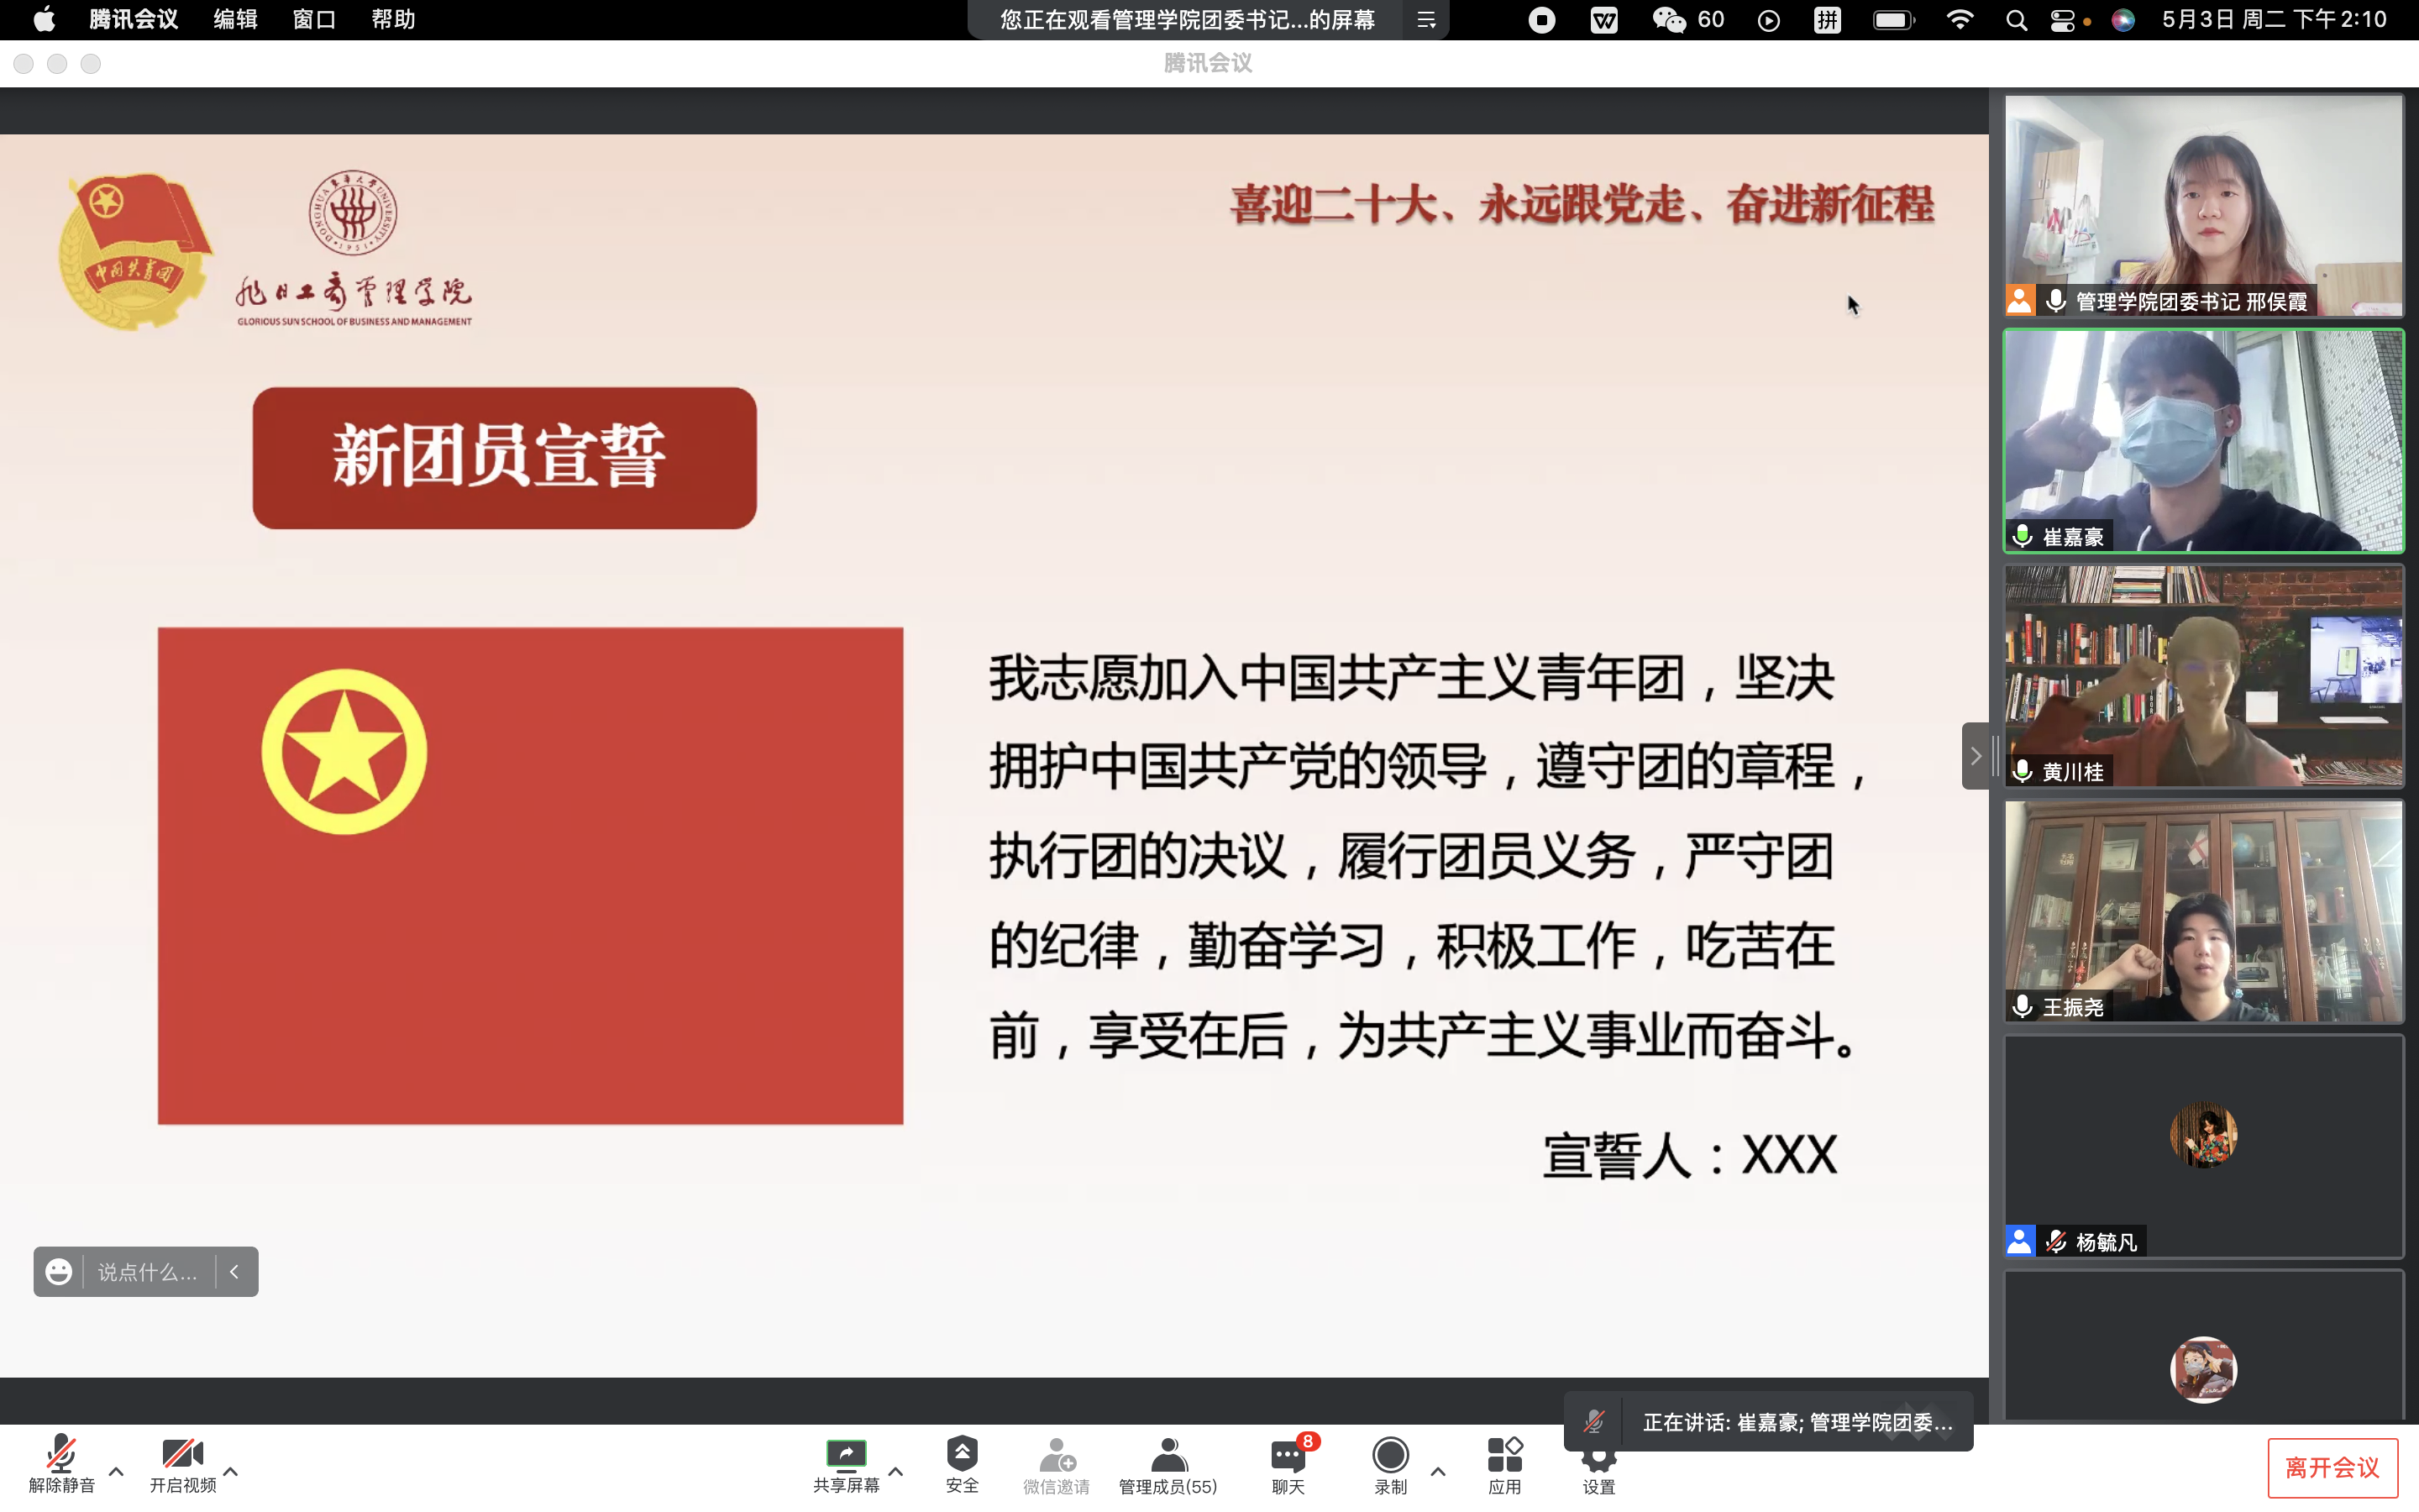Click the 说点什么 chat input
Viewport: 2419px width, 1512px height.
pyautogui.click(x=148, y=1272)
